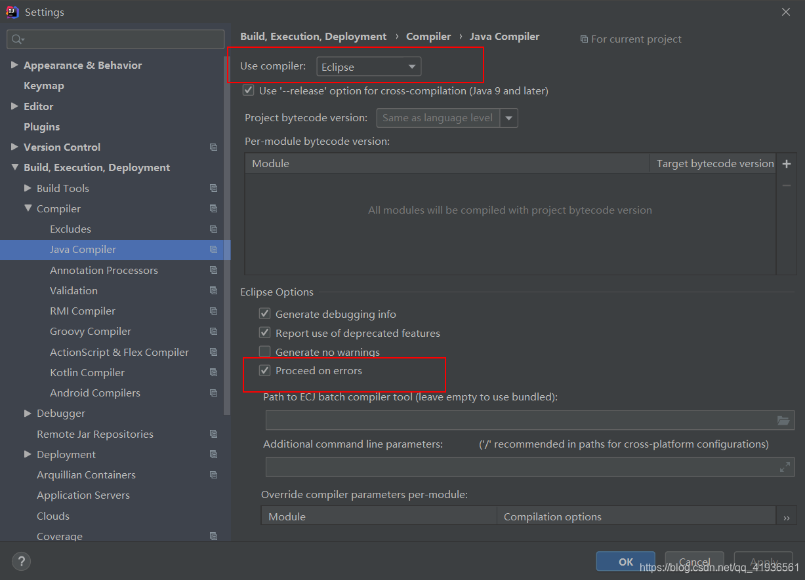This screenshot has height=580, width=805.
Task: Click project-level icon beside Excludes
Action: tap(213, 229)
